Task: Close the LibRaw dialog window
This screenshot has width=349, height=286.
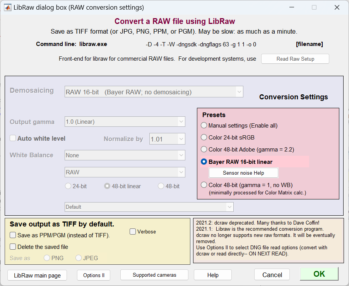Action: pyautogui.click(x=337, y=7)
